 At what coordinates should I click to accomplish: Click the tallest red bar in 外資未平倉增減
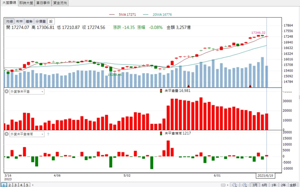tap(168, 149)
